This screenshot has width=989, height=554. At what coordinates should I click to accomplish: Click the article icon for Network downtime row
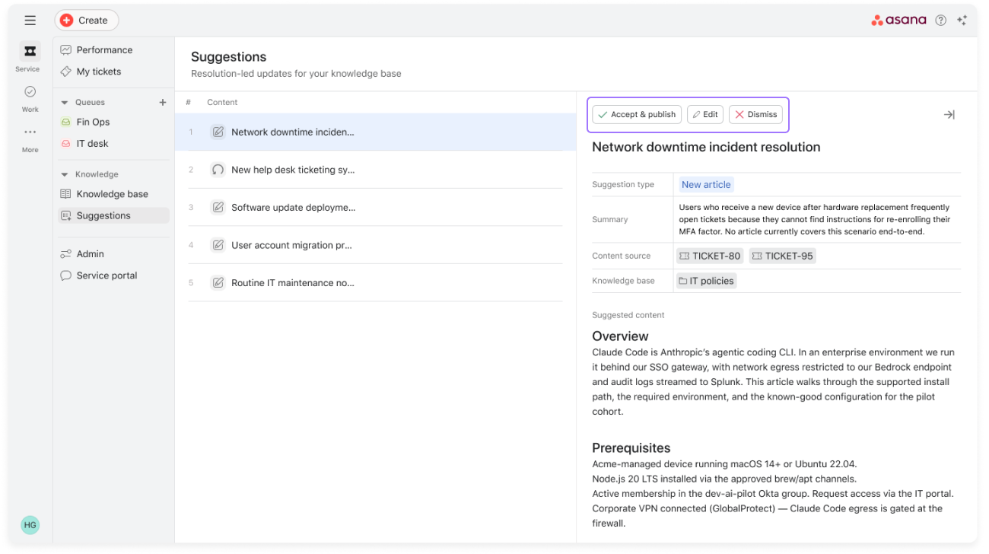218,132
